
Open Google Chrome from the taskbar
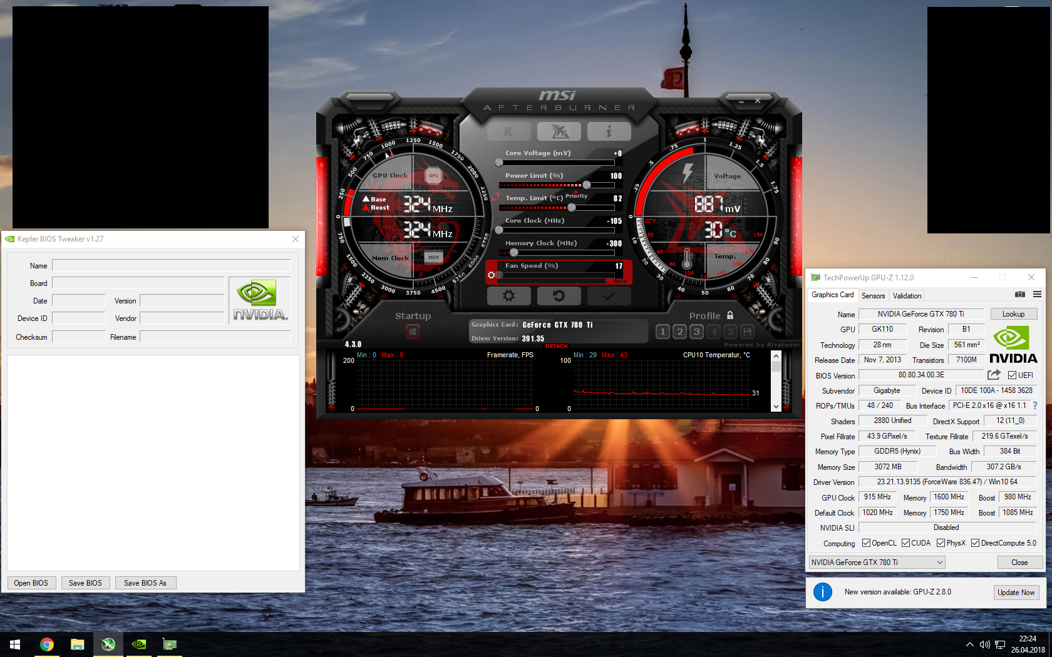[x=47, y=644]
